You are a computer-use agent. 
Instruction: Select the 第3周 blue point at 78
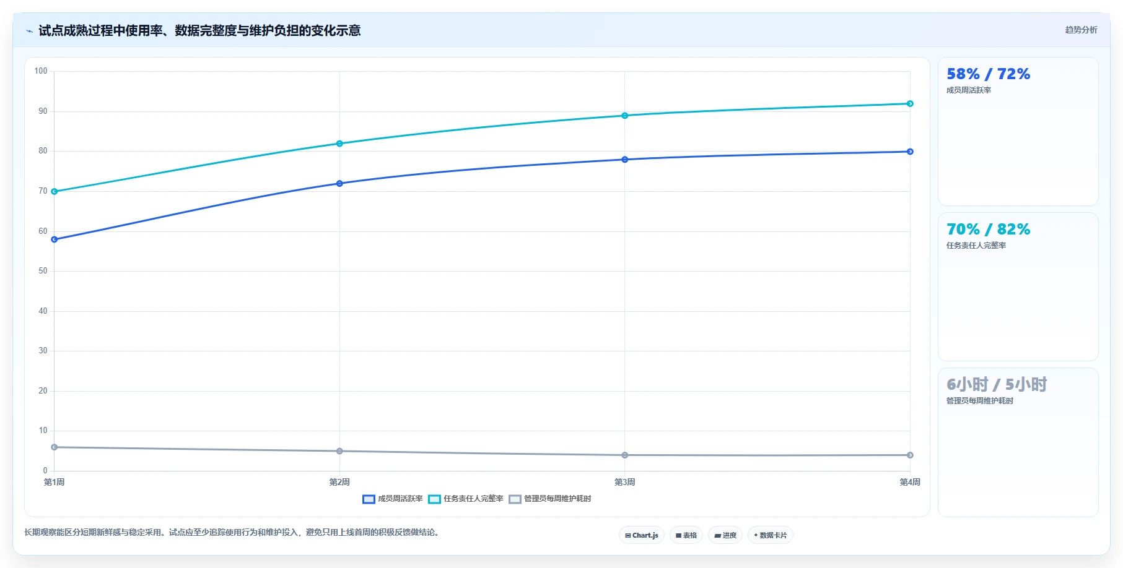[625, 160]
